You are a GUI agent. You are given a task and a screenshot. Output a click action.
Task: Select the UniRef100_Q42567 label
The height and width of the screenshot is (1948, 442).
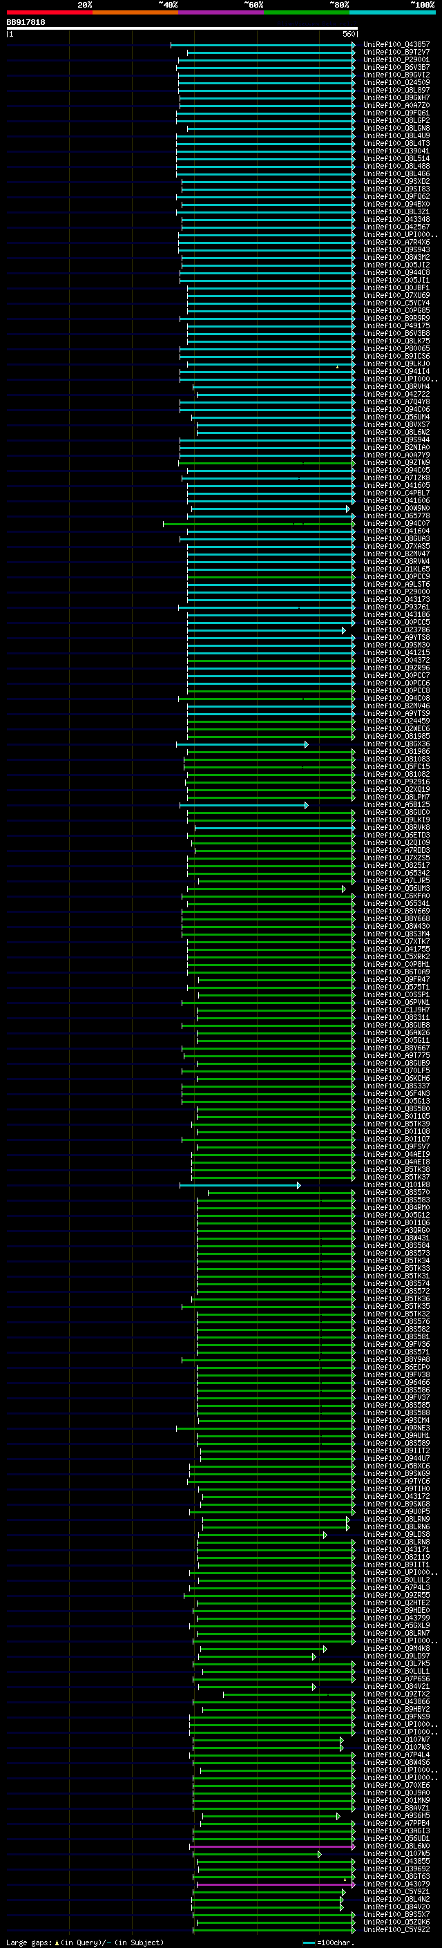click(x=396, y=227)
